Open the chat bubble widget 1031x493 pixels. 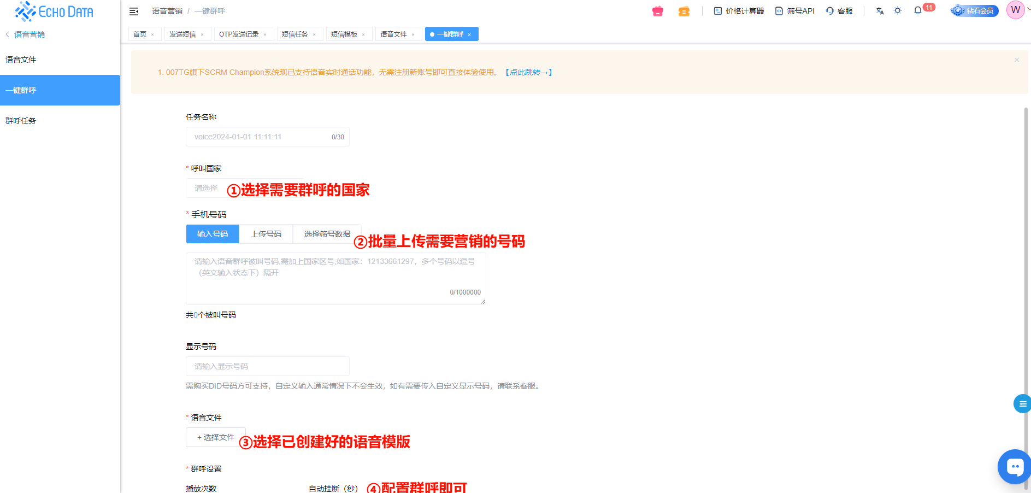[x=1014, y=466]
